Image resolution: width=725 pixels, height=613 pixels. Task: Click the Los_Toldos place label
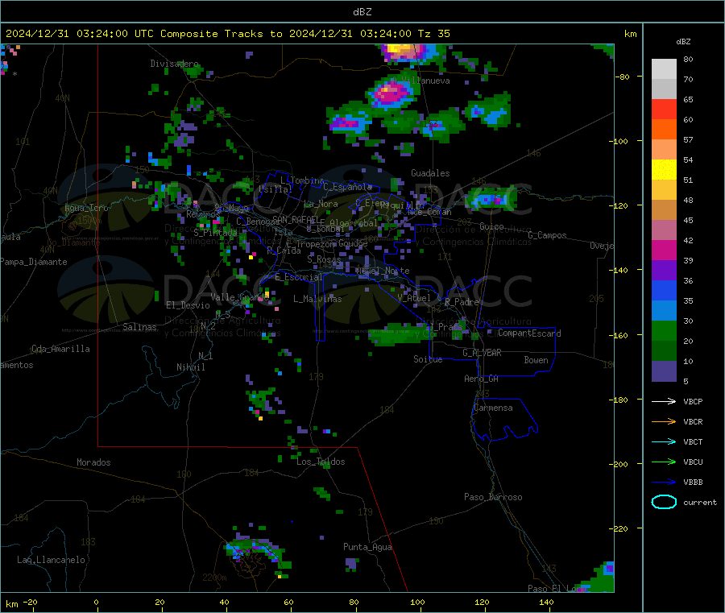[x=321, y=462]
